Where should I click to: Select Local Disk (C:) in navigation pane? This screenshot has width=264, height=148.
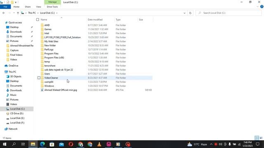tap(17, 109)
